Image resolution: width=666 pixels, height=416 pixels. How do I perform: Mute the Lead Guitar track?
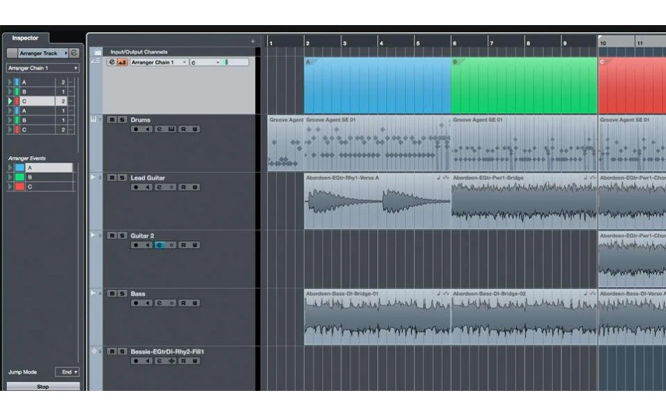click(112, 178)
